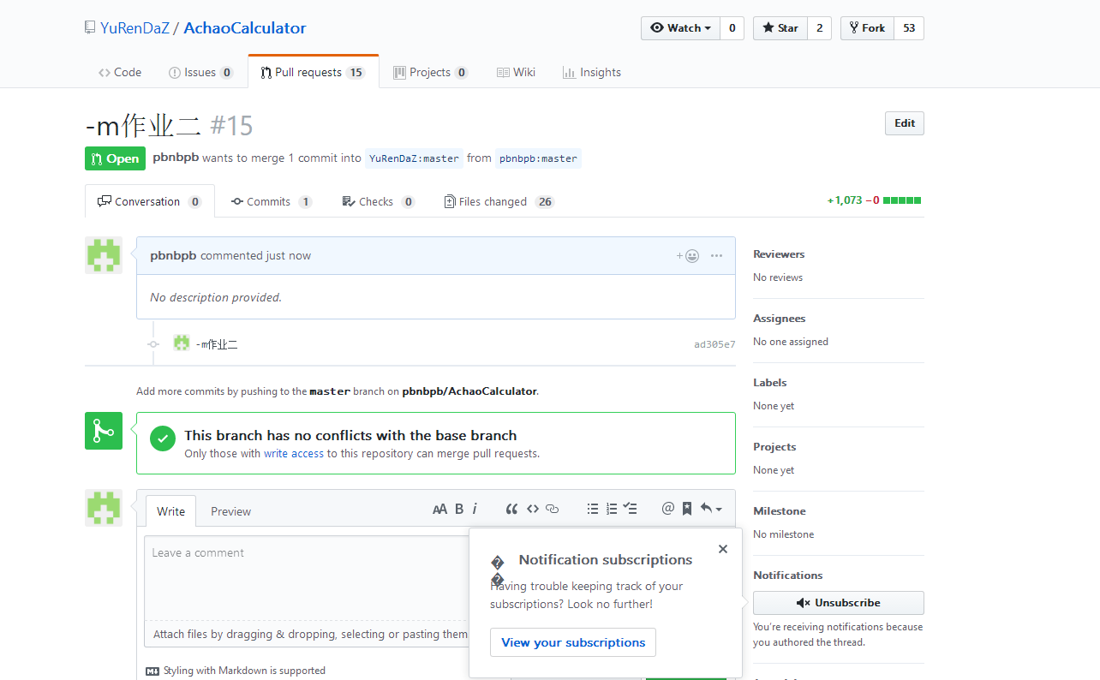Screen dimensions: 1100x680
Task: Click the YuRenDaZ:master base branch label
Action: [x=414, y=158]
